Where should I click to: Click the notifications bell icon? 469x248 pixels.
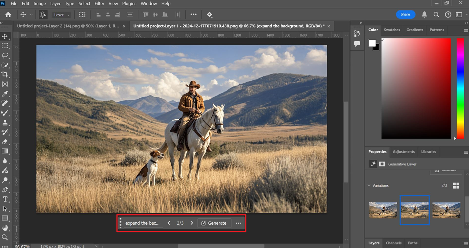pyautogui.click(x=424, y=15)
